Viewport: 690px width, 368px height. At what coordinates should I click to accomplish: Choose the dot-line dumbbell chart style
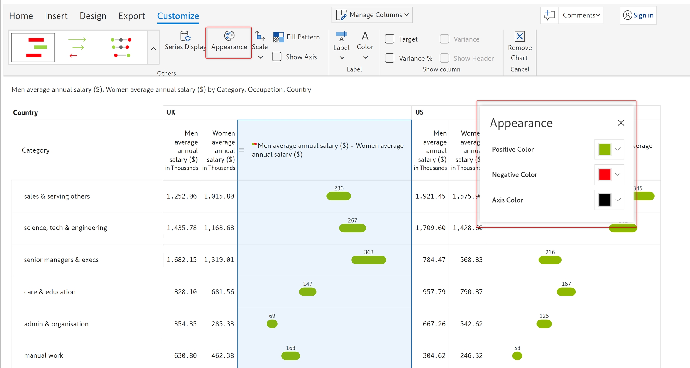(121, 48)
